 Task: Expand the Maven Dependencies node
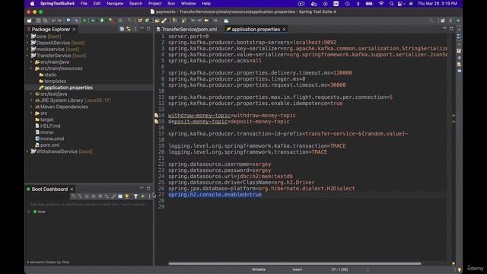(x=31, y=107)
